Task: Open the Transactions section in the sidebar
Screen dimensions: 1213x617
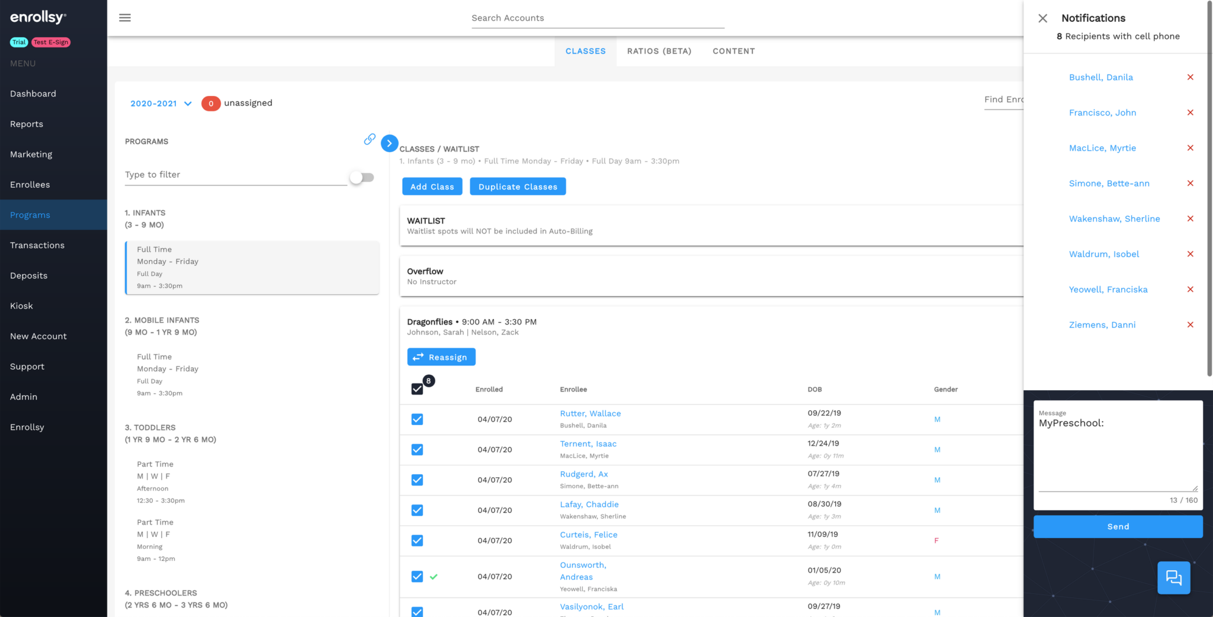Action: (x=37, y=245)
